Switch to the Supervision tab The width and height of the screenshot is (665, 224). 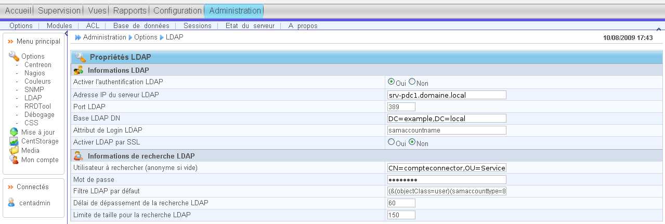59,10
